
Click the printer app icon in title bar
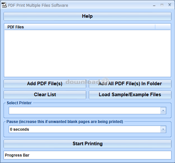click(4, 5)
